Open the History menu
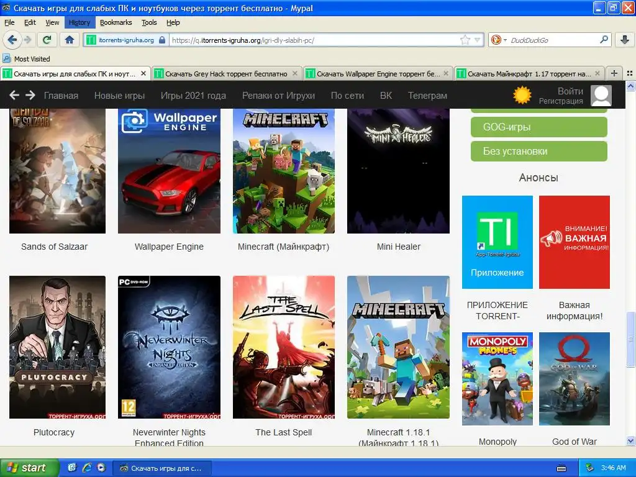This screenshot has width=636, height=477. tap(79, 22)
